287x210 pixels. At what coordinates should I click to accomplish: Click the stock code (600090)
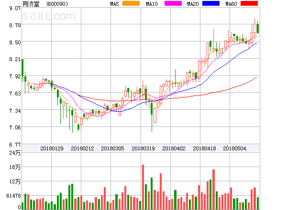pyautogui.click(x=57, y=4)
